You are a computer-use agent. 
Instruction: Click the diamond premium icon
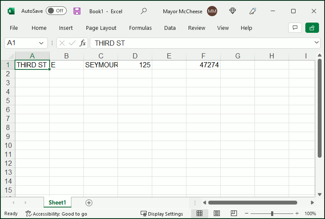coord(233,11)
